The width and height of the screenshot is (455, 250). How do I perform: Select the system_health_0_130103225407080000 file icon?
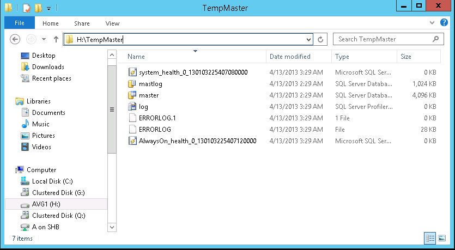tap(132, 72)
